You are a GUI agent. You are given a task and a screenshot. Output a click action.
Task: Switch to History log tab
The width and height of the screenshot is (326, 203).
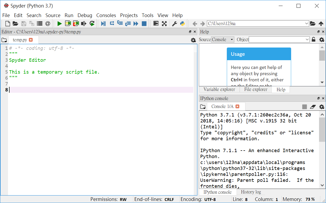click(x=251, y=192)
